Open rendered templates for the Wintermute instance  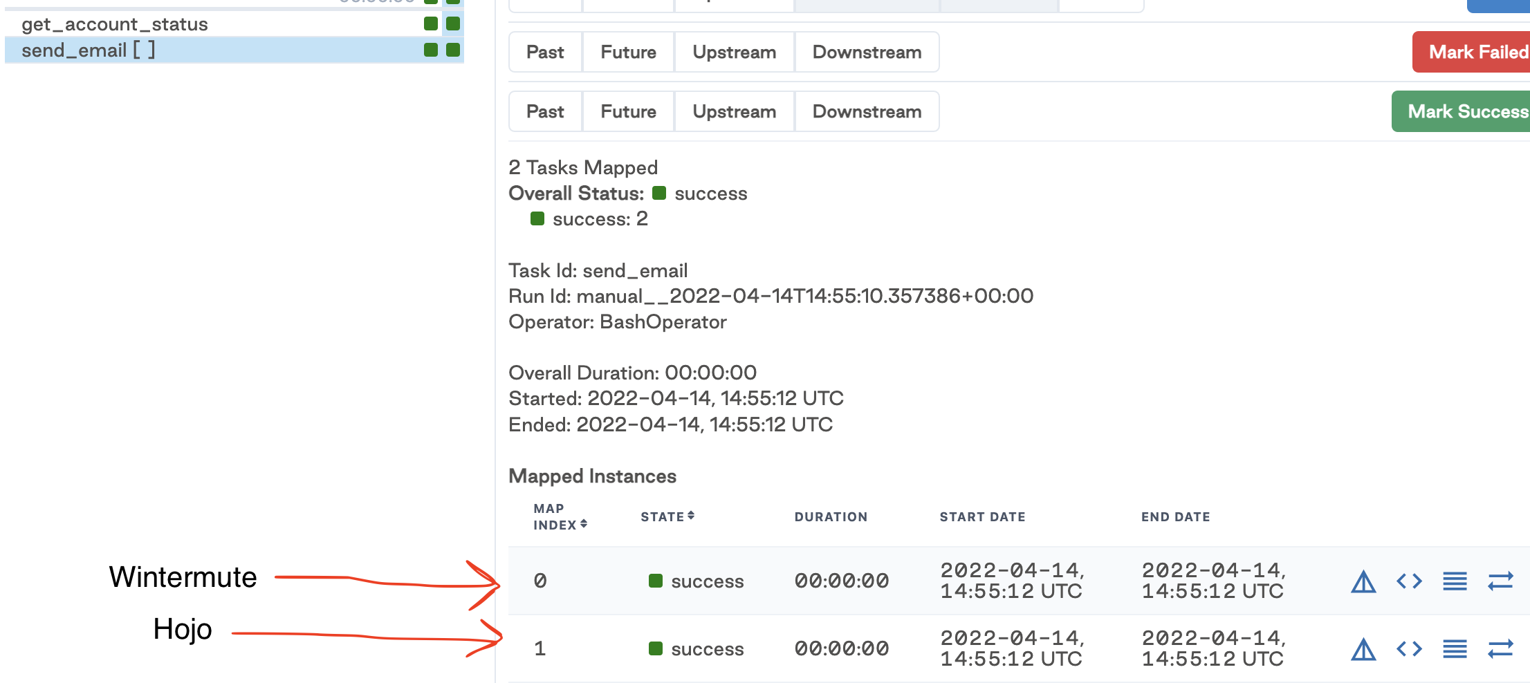click(x=1408, y=581)
